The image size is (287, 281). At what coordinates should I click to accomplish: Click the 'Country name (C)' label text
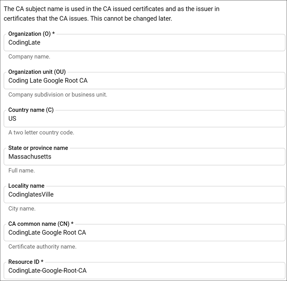31,110
